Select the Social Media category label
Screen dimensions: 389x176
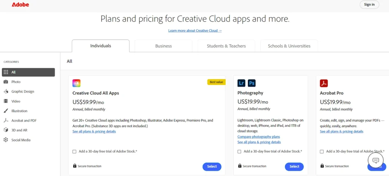[x=21, y=140]
